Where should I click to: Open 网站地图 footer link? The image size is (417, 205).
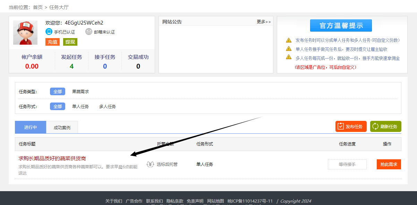click(x=215, y=201)
